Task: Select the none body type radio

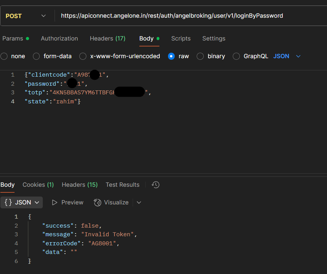Action: pos(4,56)
